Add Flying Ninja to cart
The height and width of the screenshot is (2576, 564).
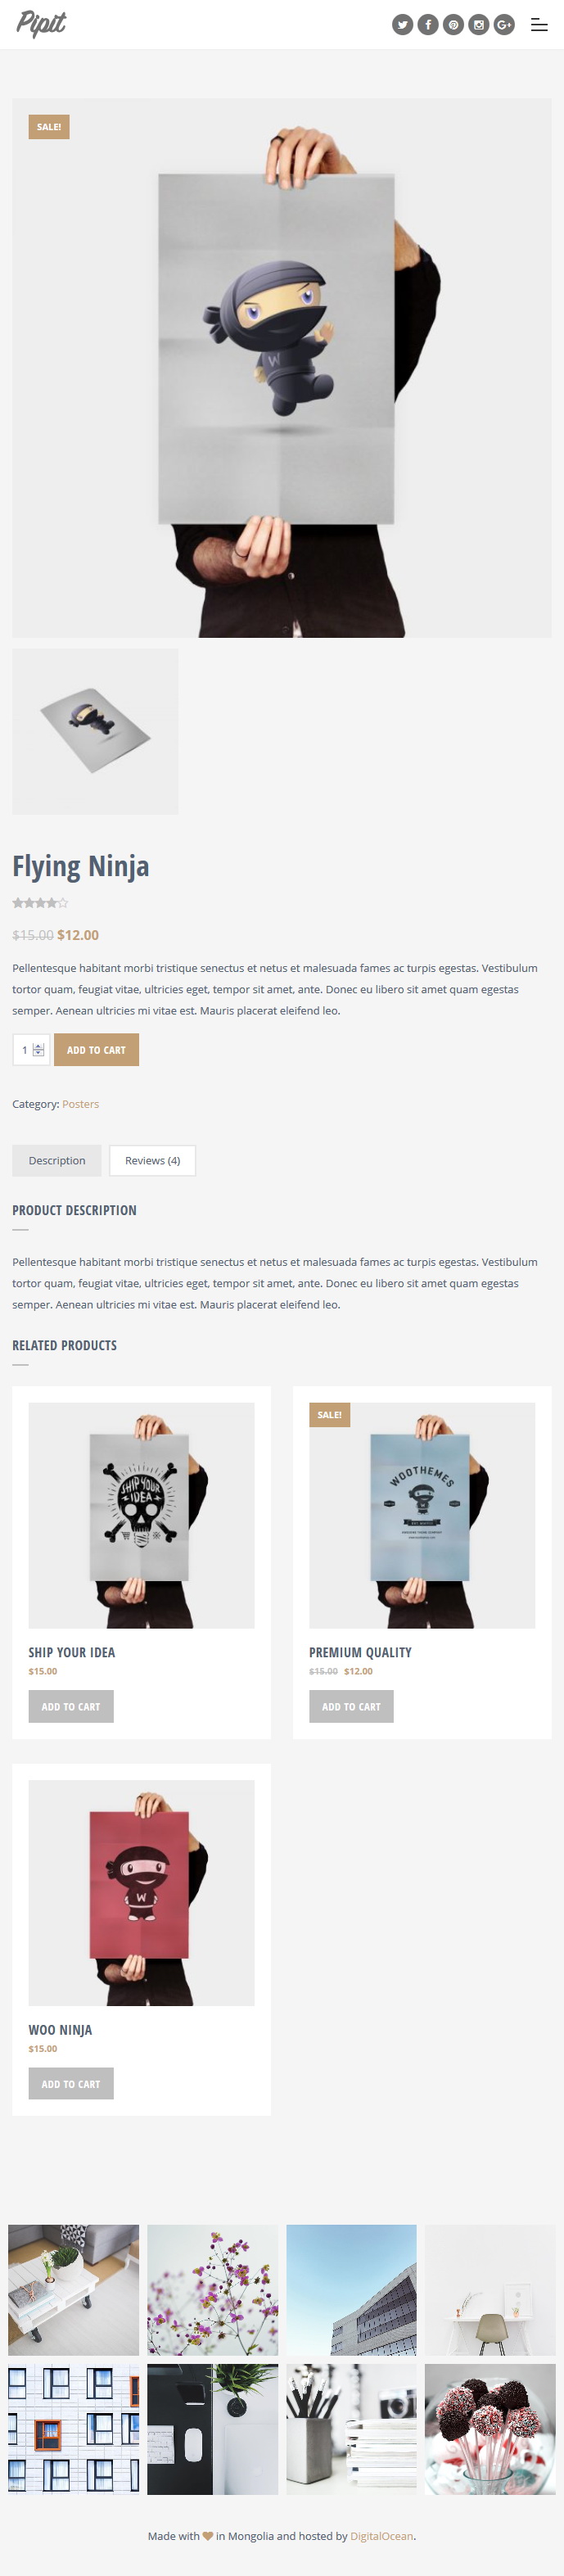pyautogui.click(x=96, y=1050)
